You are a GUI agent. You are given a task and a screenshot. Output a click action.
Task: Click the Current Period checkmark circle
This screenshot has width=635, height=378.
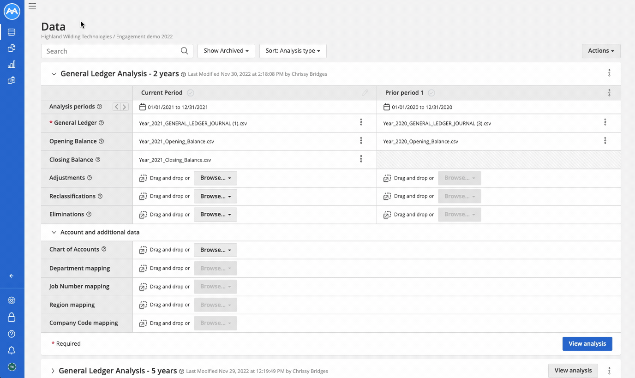[x=191, y=93]
